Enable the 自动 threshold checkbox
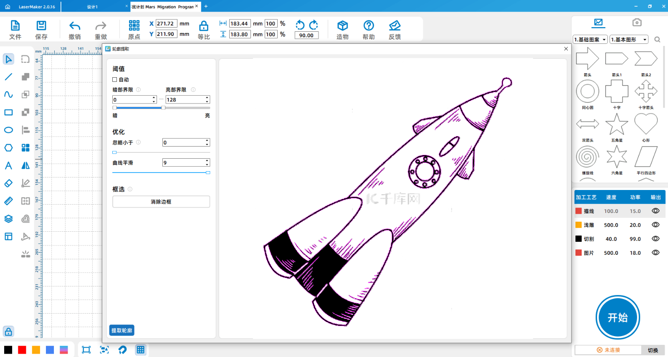Viewport: 668px width, 357px height. pyautogui.click(x=115, y=80)
